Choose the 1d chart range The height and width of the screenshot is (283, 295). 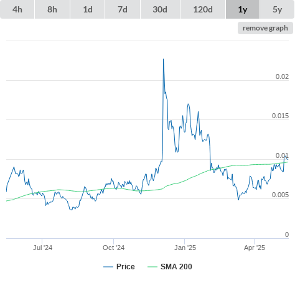pos(88,9)
